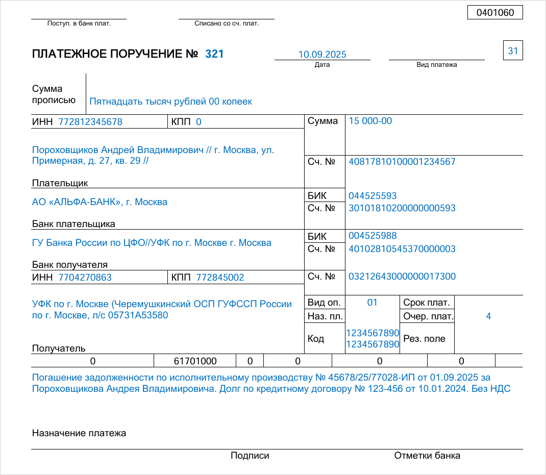Select the OKTMO code 61701000

point(195,361)
